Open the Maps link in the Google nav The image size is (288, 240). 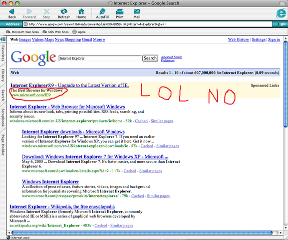(x=49, y=39)
